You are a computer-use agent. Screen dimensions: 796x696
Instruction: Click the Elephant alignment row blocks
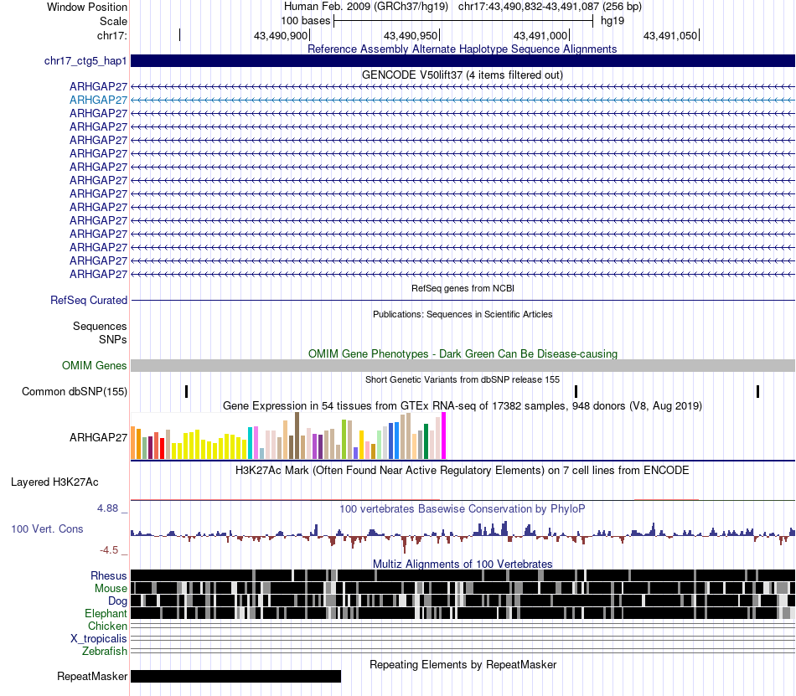tap(463, 613)
